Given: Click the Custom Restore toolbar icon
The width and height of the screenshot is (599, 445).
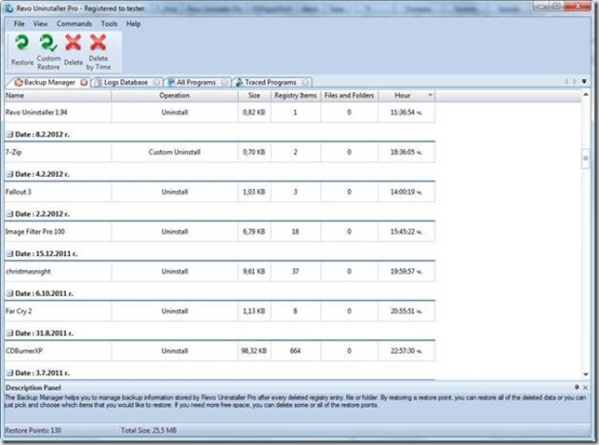Looking at the screenshot, I should tap(48, 44).
